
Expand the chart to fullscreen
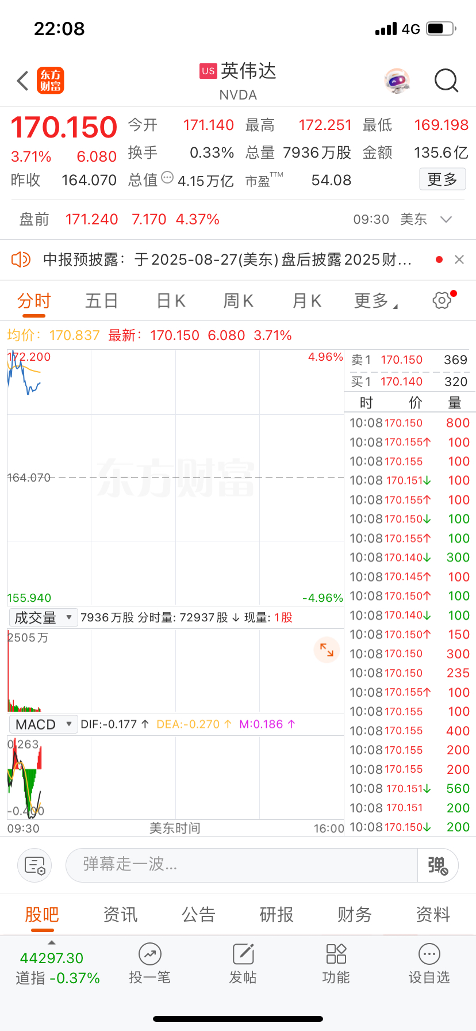(x=327, y=650)
